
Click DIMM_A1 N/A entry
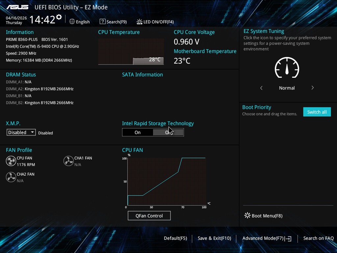(x=19, y=82)
